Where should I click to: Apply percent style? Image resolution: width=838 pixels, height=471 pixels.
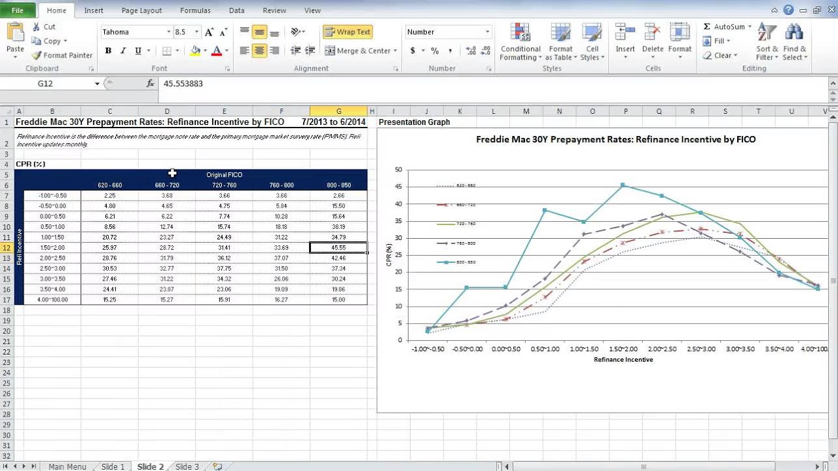(x=435, y=51)
